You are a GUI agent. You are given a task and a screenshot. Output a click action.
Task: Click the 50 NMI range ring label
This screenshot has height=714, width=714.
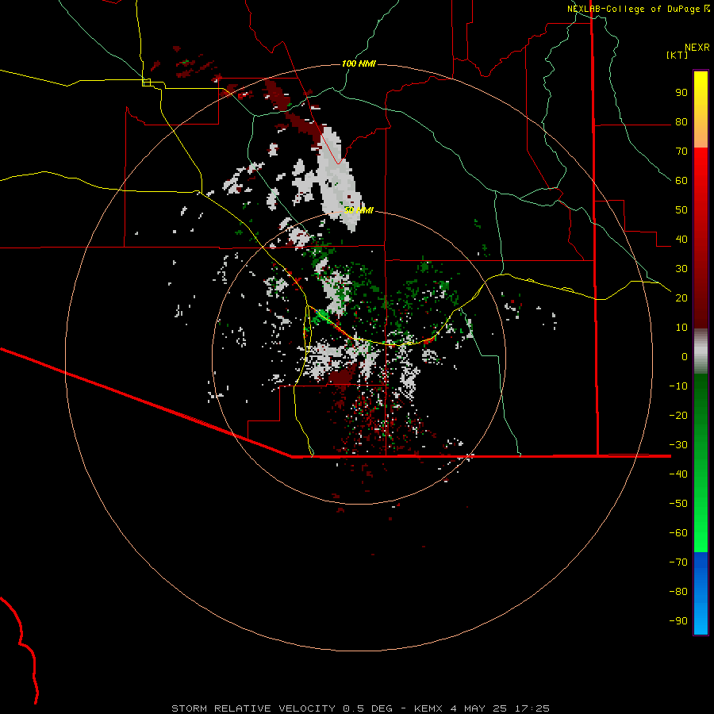359,210
